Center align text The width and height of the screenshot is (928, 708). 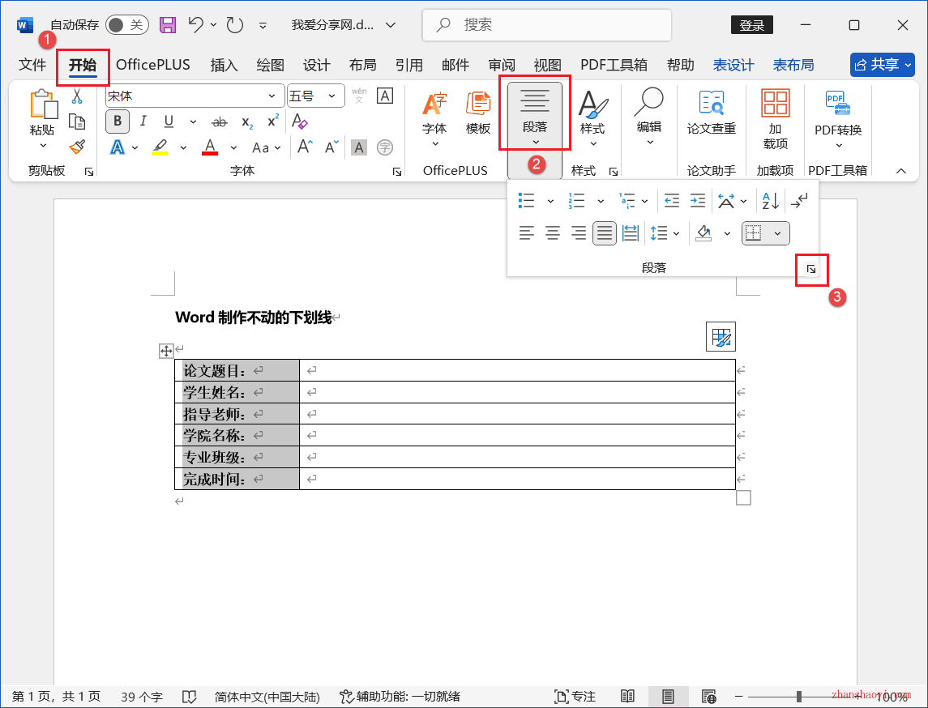pyautogui.click(x=552, y=233)
